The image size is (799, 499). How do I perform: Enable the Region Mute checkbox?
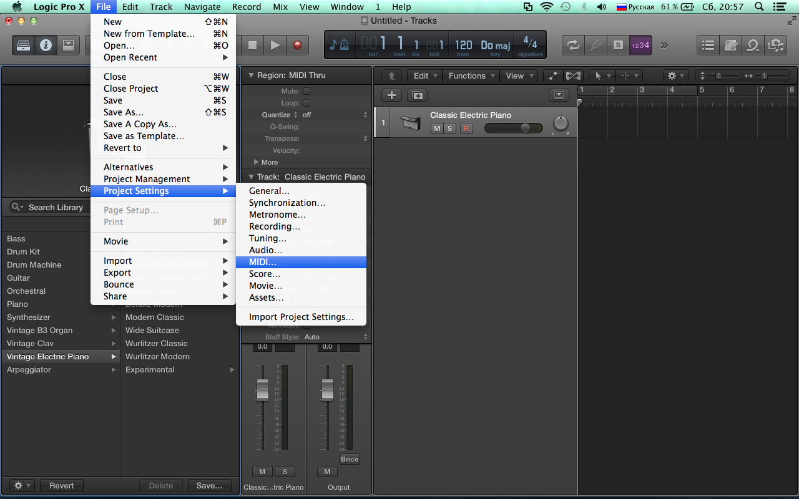(306, 91)
